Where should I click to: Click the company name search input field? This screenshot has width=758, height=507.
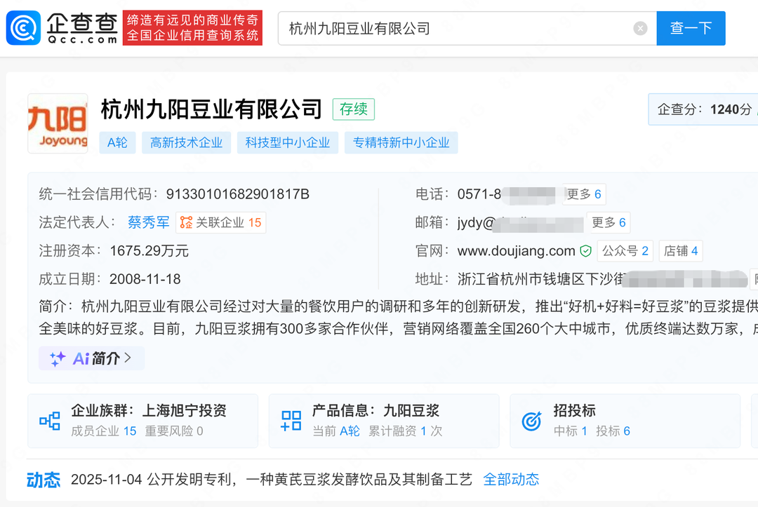tap(456, 28)
